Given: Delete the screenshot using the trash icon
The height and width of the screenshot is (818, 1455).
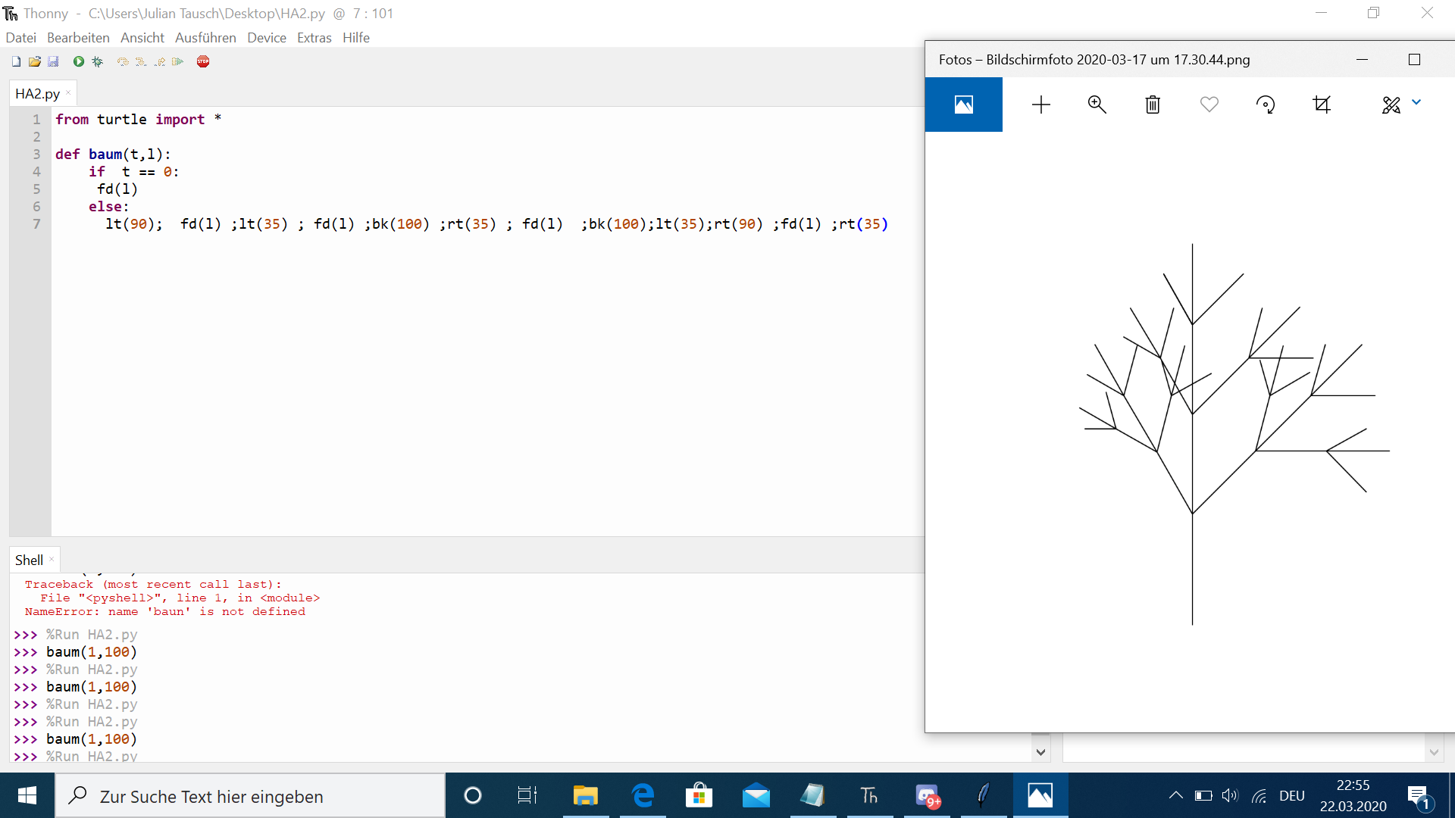Looking at the screenshot, I should click(1152, 105).
